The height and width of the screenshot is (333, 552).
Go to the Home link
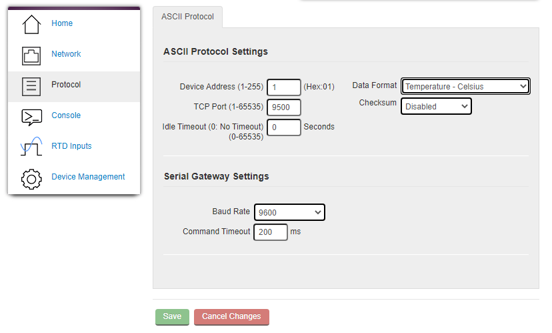[62, 23]
